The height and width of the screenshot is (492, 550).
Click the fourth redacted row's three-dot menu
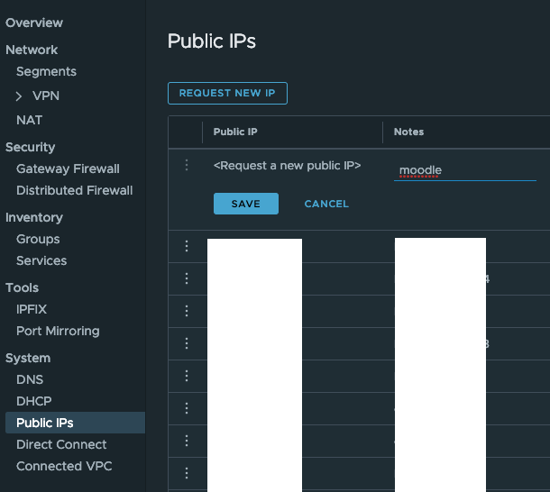pos(187,343)
